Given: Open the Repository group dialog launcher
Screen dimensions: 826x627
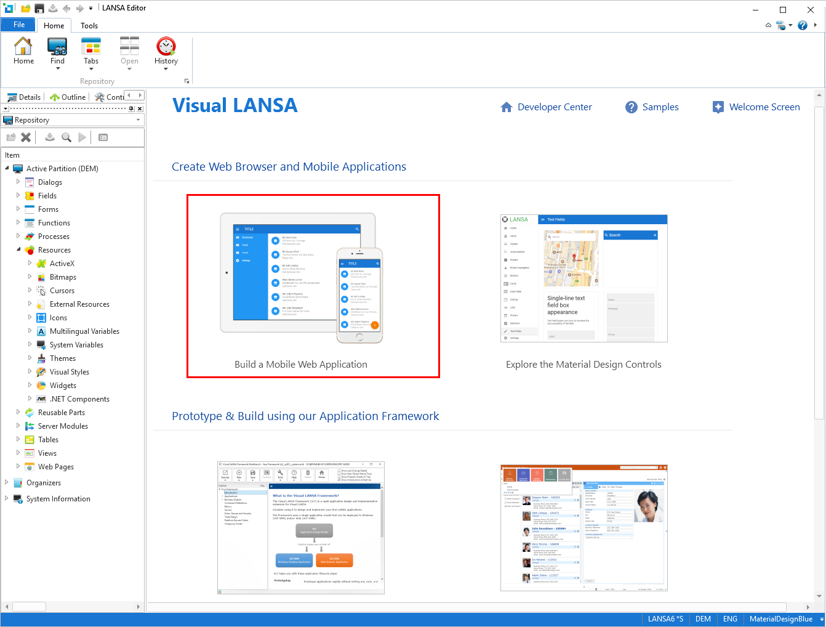Looking at the screenshot, I should (187, 81).
